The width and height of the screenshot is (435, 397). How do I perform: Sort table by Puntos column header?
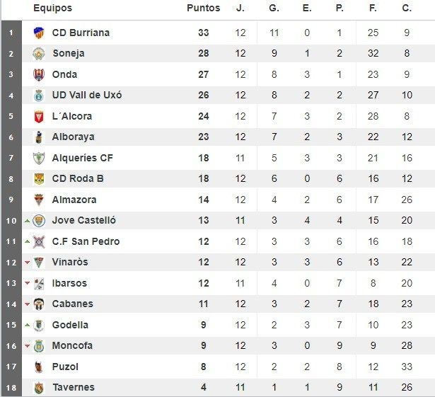[x=203, y=8]
